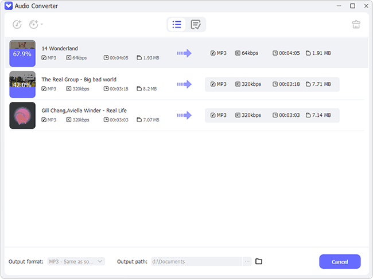Click output bitrate icon in Big bad world row
Screen dimensions: 373x279
click(x=238, y=84)
